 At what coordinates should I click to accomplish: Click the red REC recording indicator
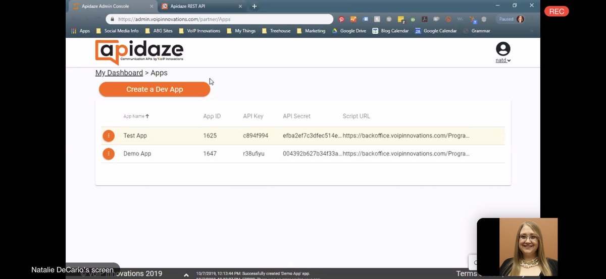(557, 12)
